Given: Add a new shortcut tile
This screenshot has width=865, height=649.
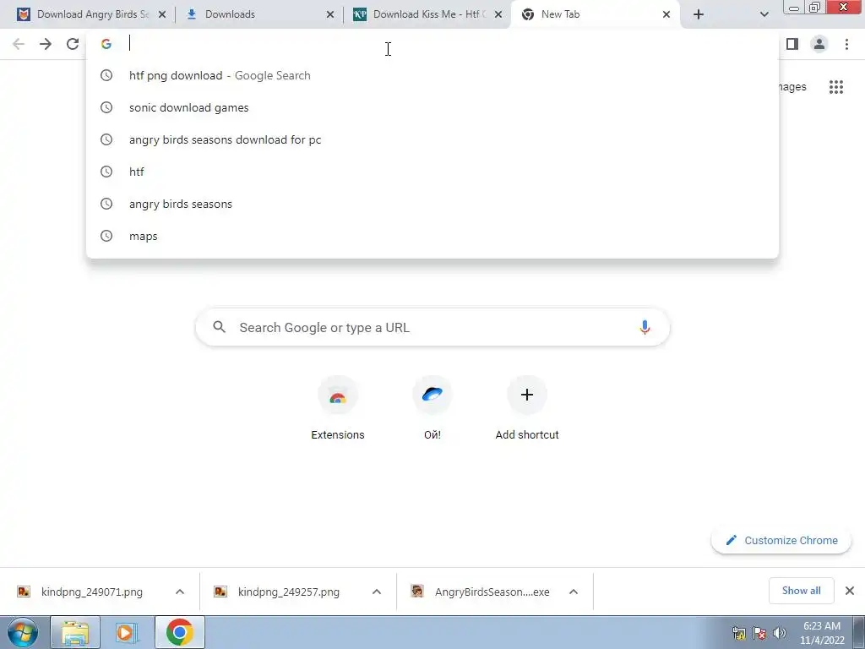Looking at the screenshot, I should click(x=527, y=408).
